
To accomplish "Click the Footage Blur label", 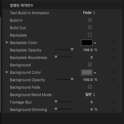I will pyautogui.click(x=21, y=102).
